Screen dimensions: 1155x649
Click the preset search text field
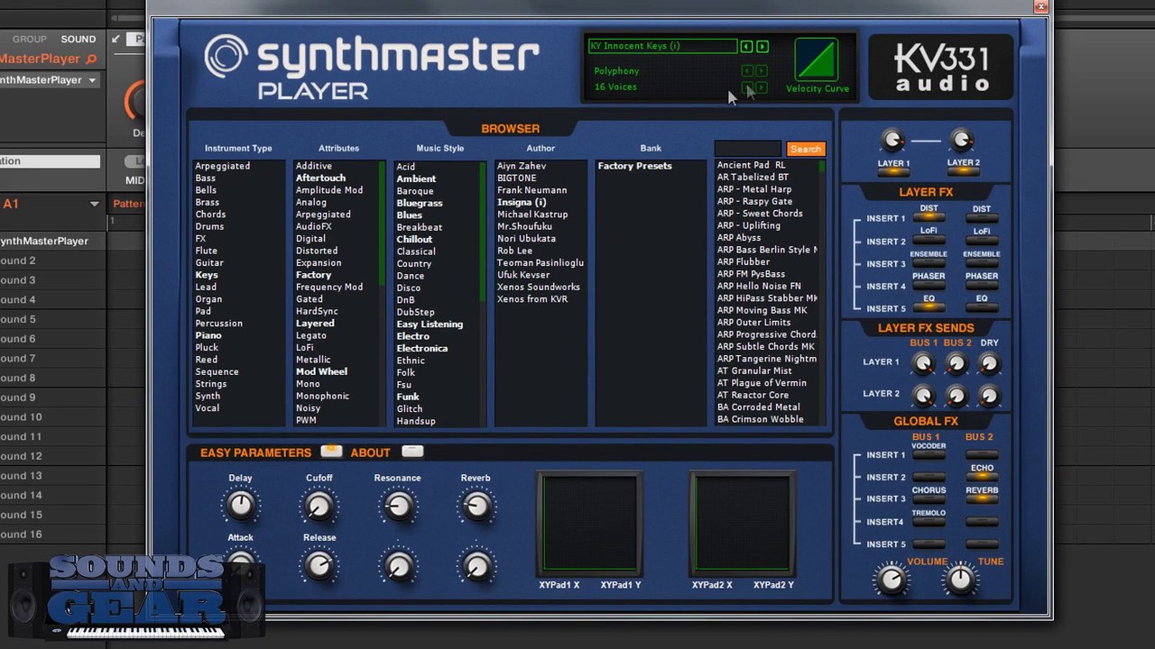point(748,149)
